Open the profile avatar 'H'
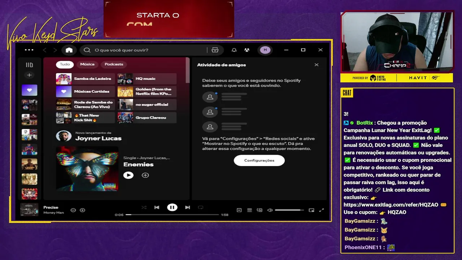The width and height of the screenshot is (462, 260). 265,50
